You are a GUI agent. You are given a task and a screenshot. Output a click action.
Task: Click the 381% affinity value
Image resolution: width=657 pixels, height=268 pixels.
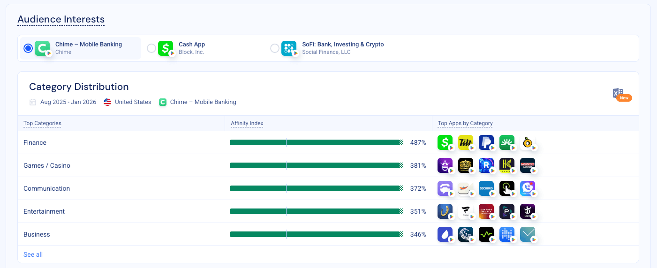(x=418, y=165)
